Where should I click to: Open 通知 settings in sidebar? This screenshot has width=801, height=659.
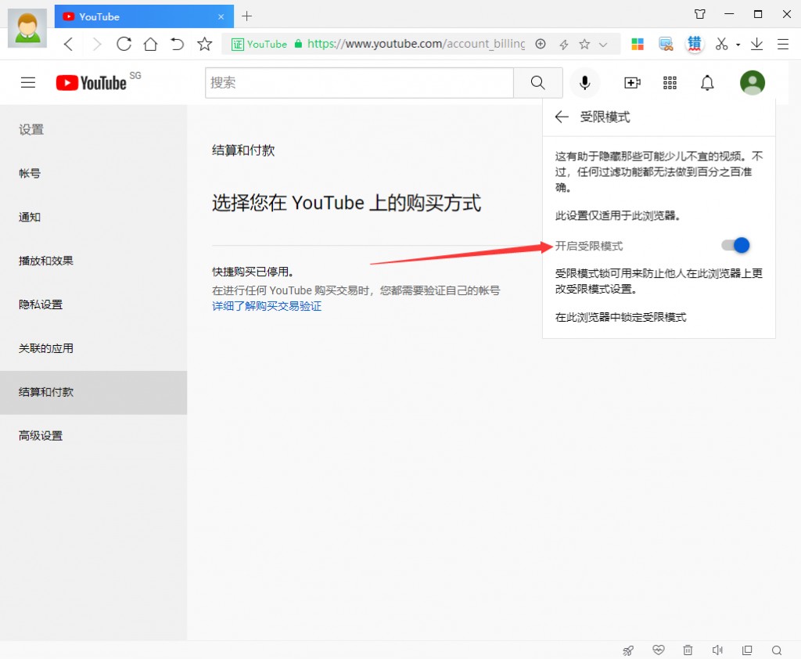[x=94, y=218]
